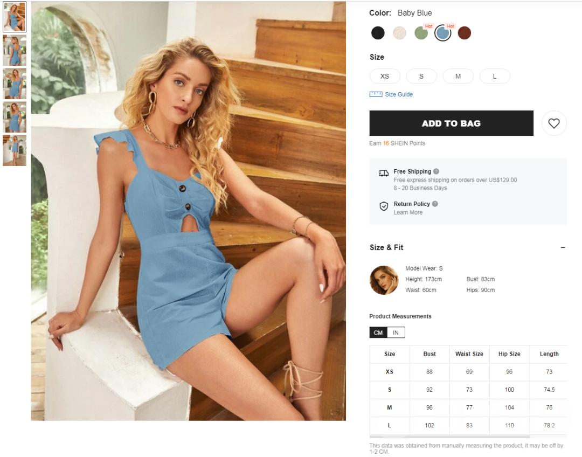
Task: Select size M
Action: coord(458,76)
